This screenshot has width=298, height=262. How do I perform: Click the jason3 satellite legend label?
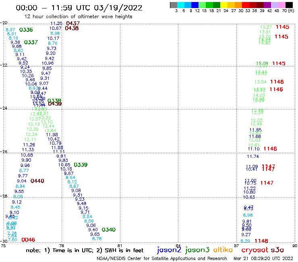pos(197,250)
